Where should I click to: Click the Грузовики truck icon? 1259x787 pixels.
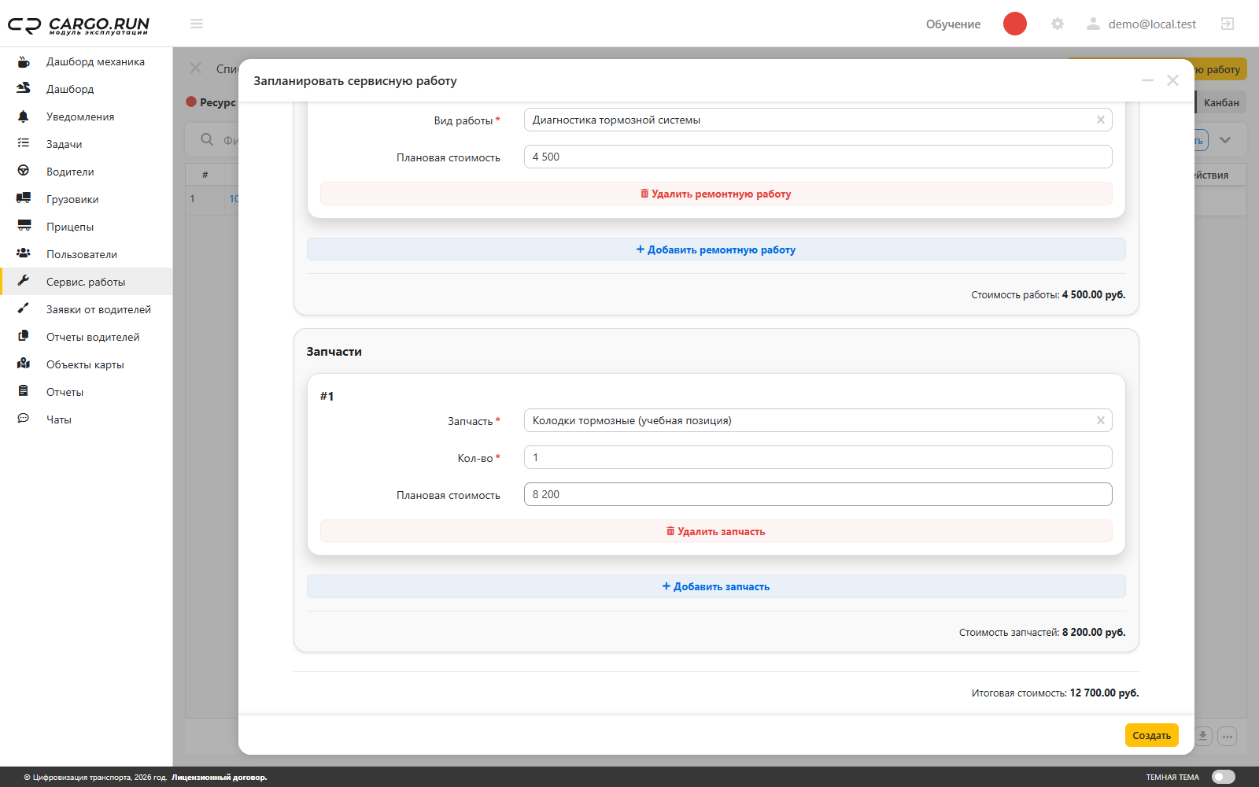(x=24, y=199)
